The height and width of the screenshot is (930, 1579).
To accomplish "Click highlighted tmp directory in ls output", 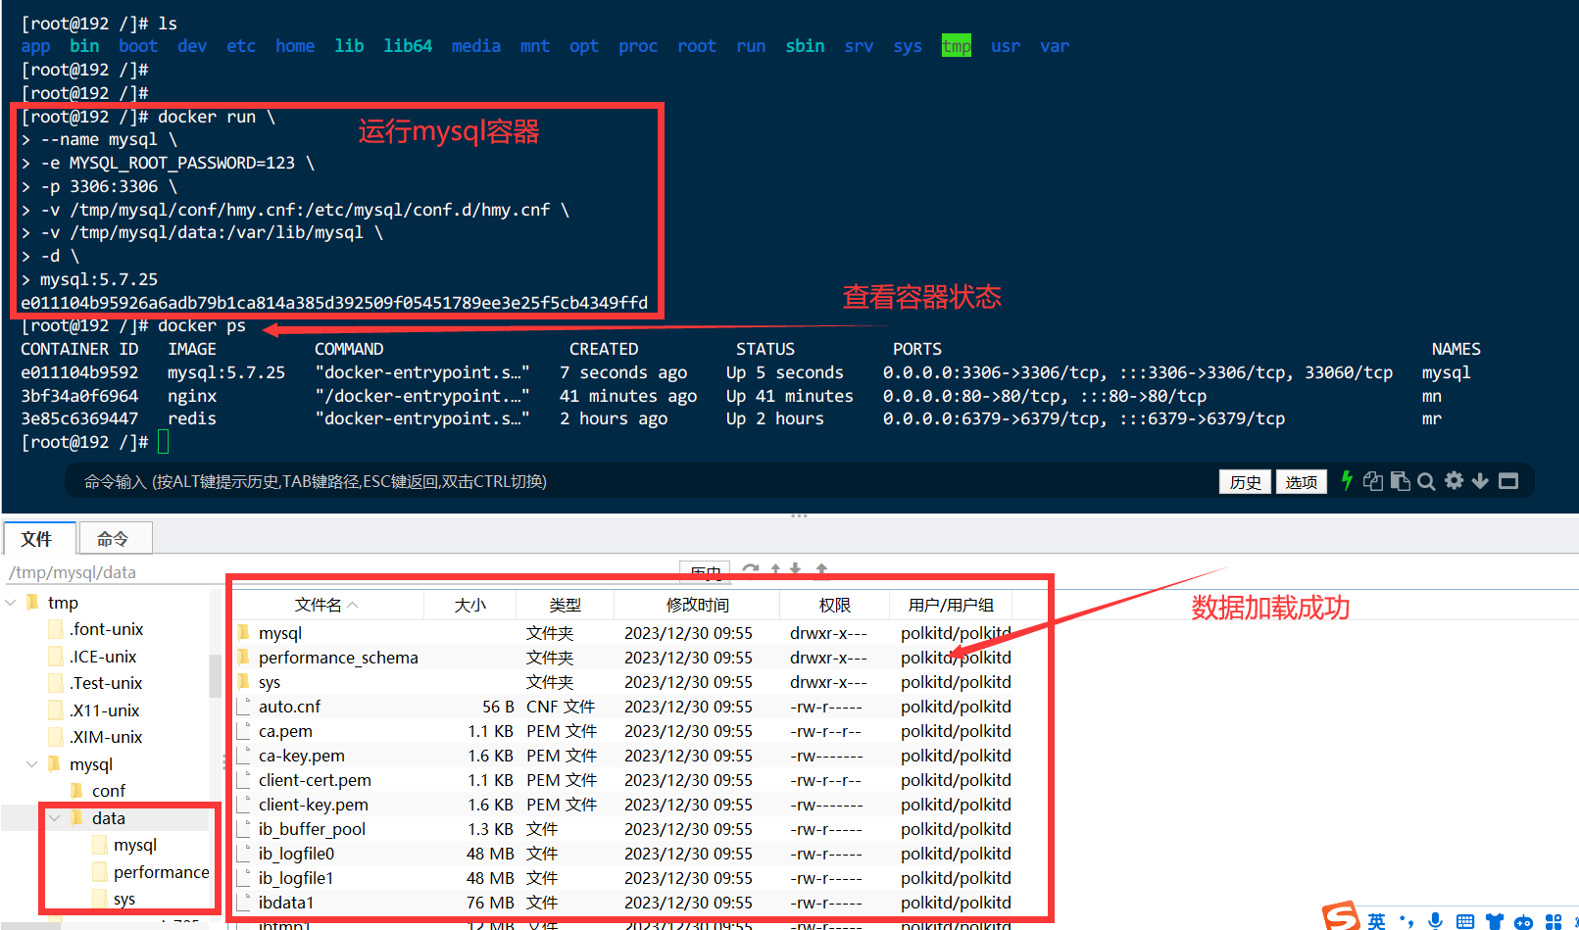I will (957, 46).
